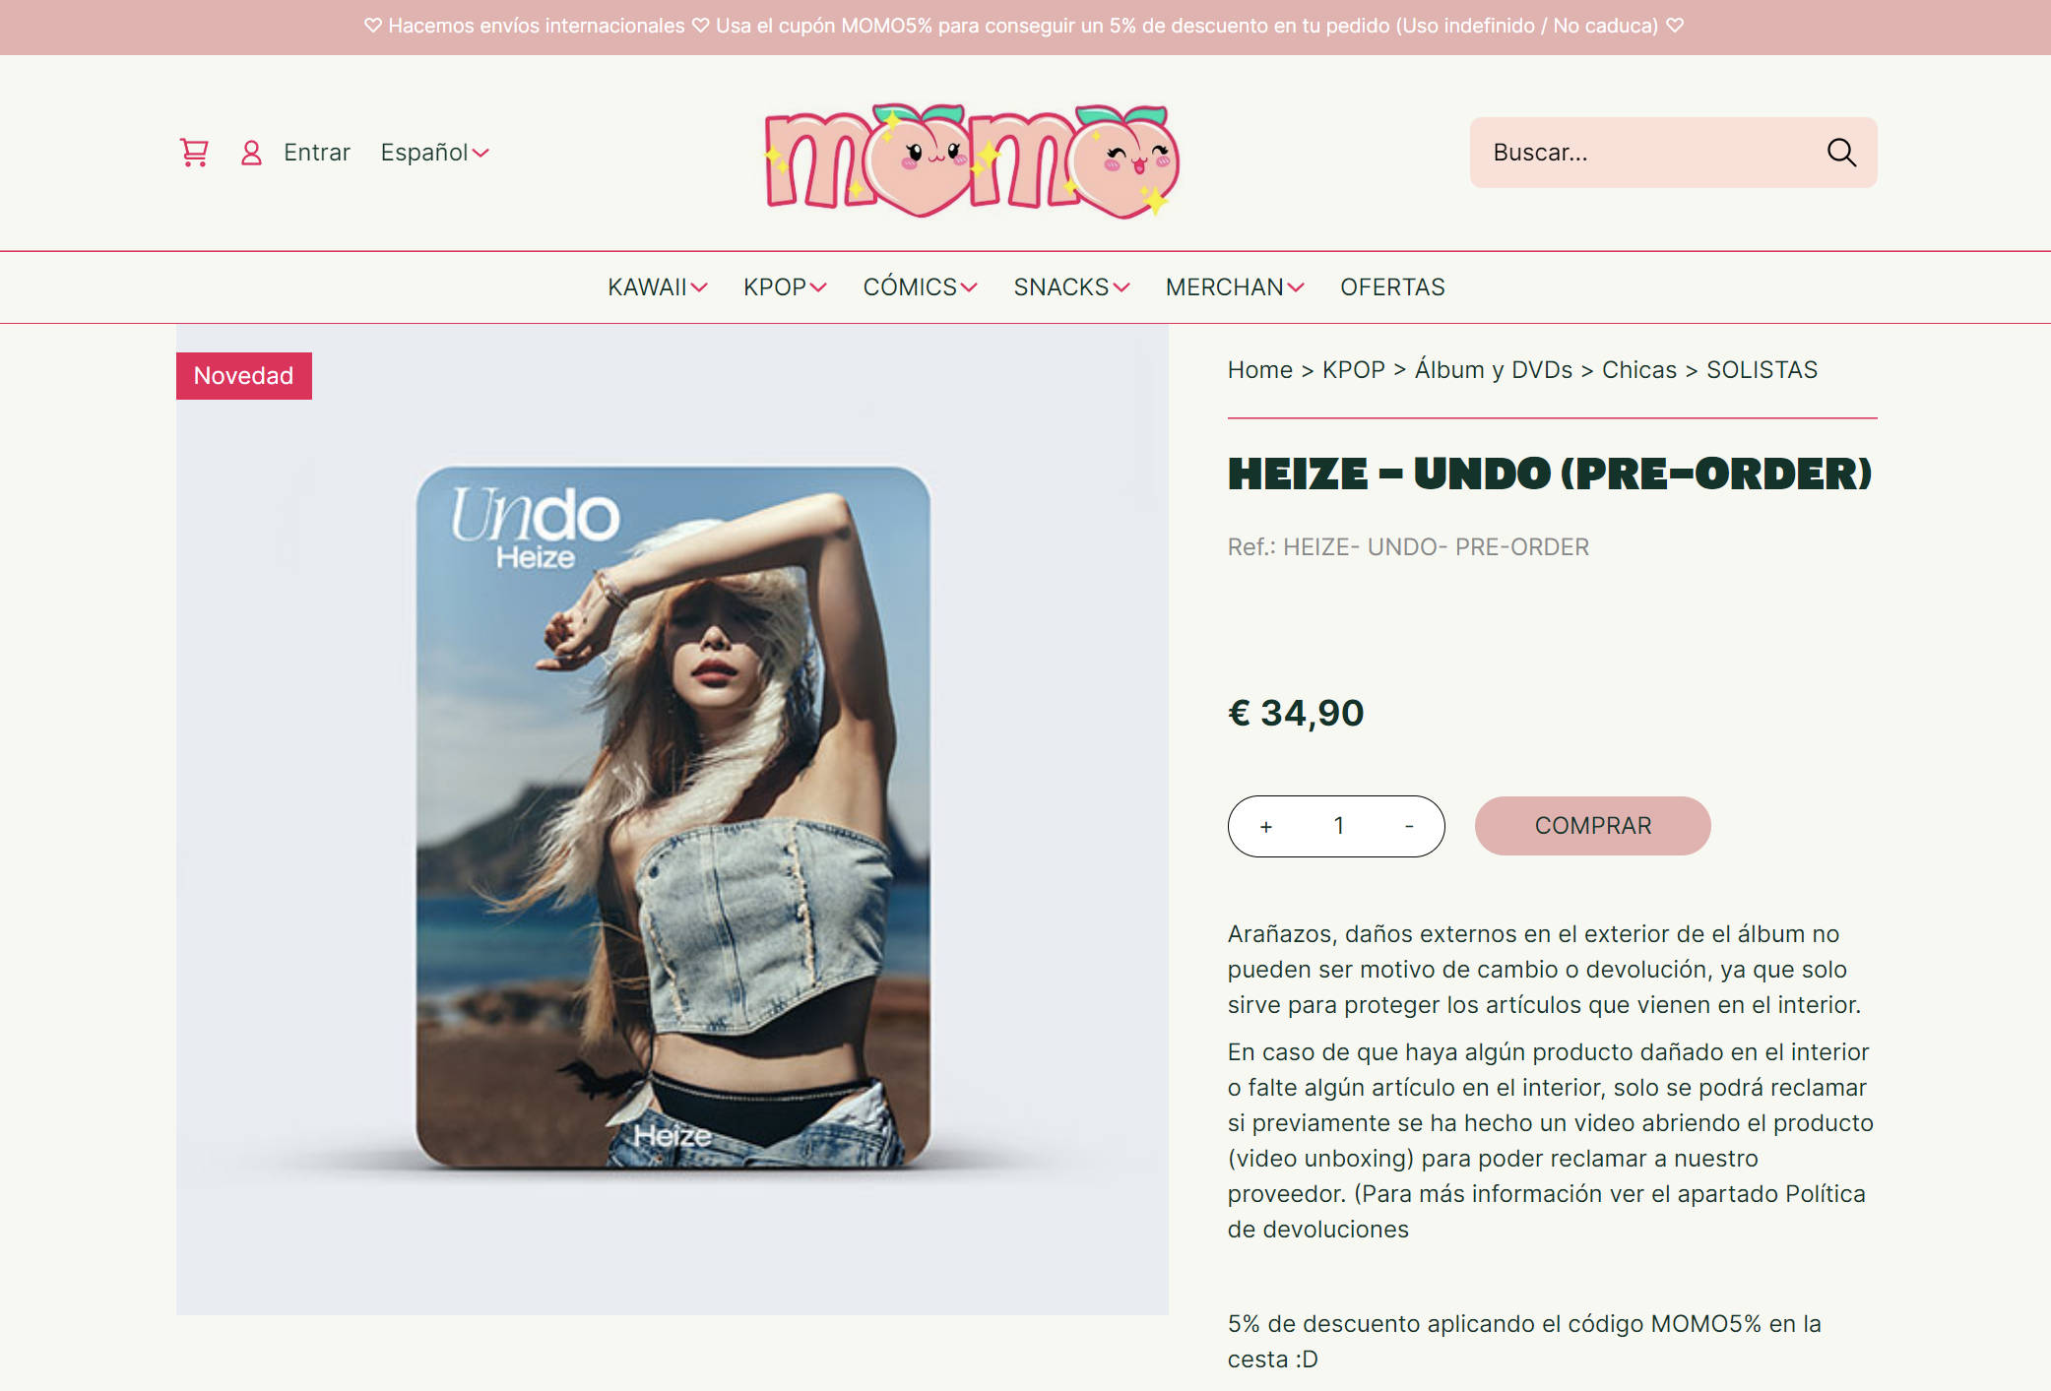Screen dimensions: 2051x1391
Task: Expand the KAWAII menu
Action: tap(658, 287)
